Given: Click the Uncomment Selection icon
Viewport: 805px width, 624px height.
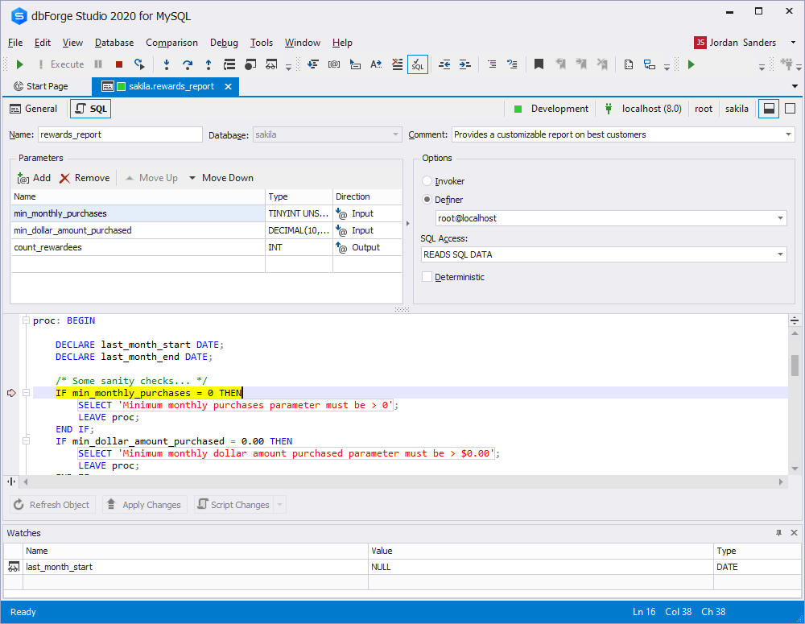Looking at the screenshot, I should point(512,64).
